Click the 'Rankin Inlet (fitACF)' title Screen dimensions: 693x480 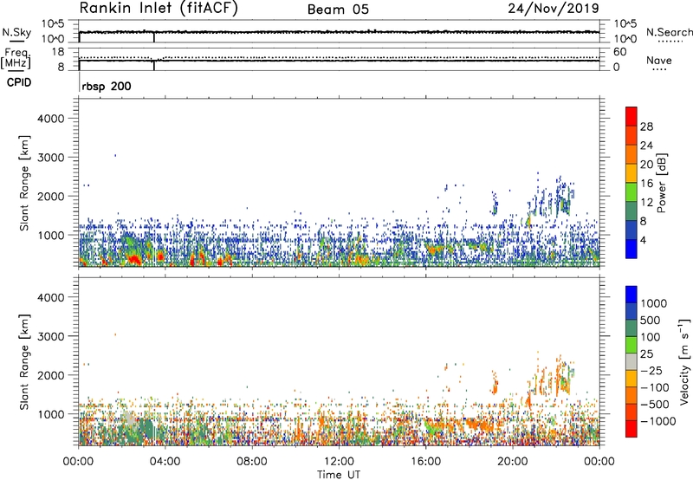159,8
